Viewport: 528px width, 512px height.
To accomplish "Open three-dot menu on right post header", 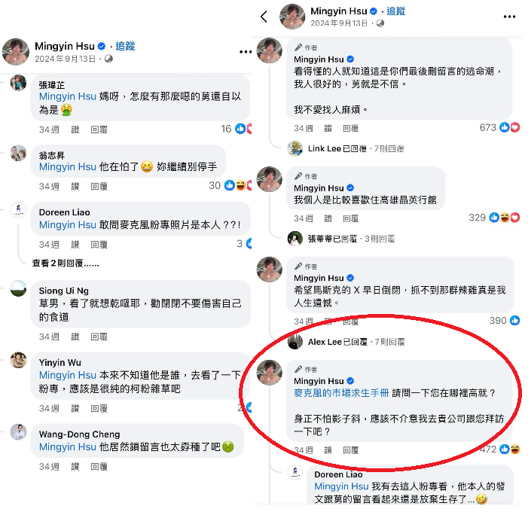I will [x=509, y=17].
